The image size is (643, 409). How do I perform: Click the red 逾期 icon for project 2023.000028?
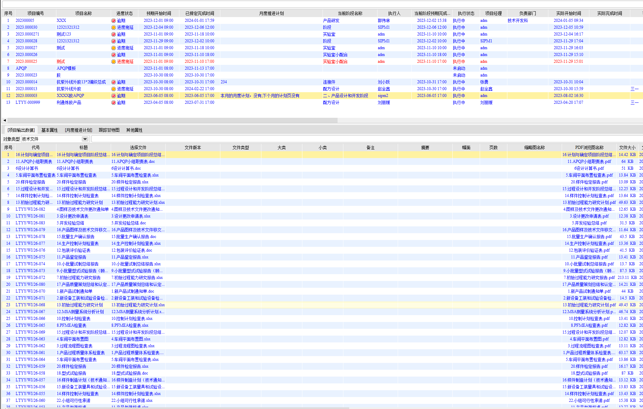[x=113, y=41]
